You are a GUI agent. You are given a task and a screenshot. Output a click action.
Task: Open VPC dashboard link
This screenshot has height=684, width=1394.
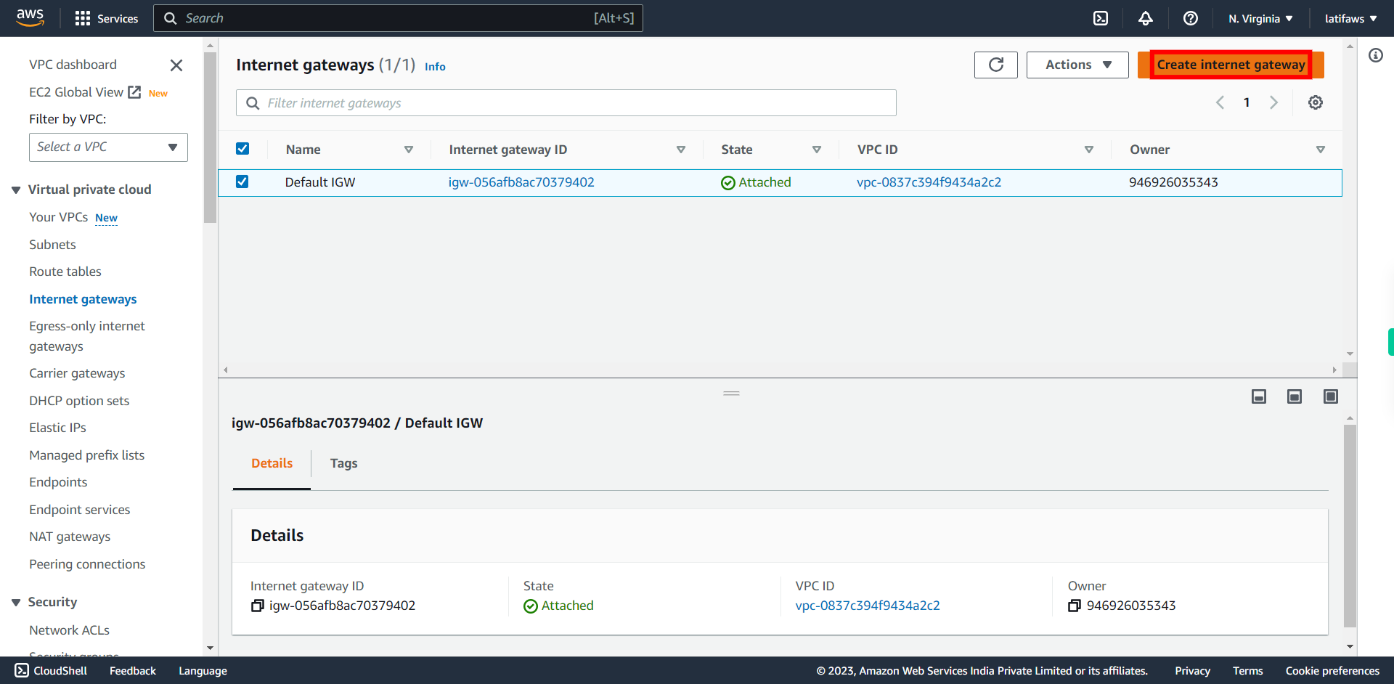[x=73, y=65]
